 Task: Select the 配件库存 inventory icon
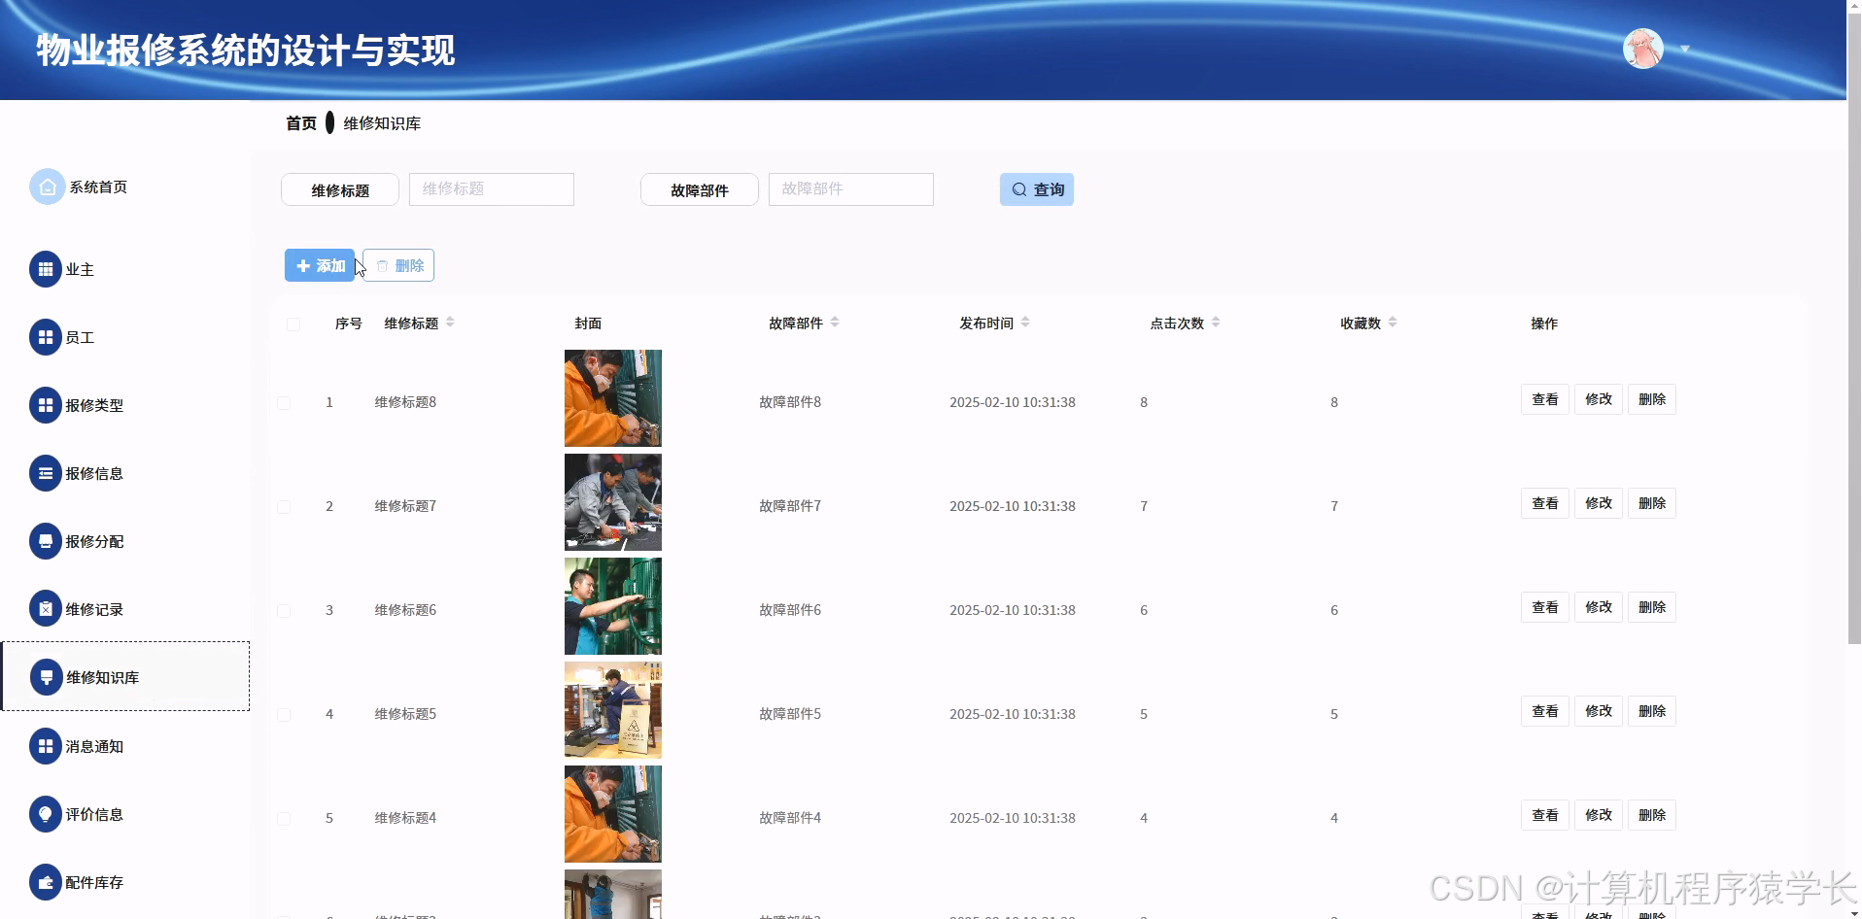46,882
